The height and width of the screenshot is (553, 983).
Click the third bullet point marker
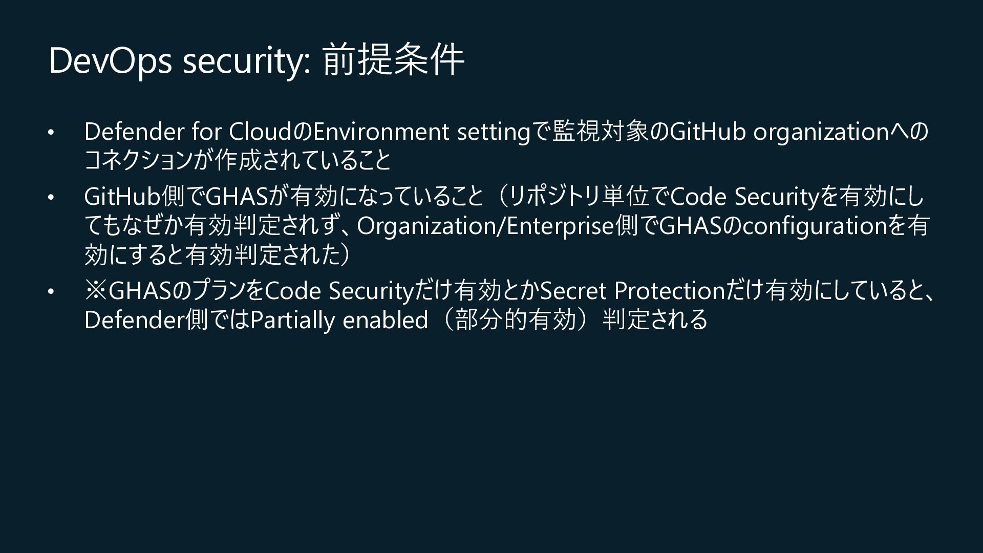(x=50, y=291)
